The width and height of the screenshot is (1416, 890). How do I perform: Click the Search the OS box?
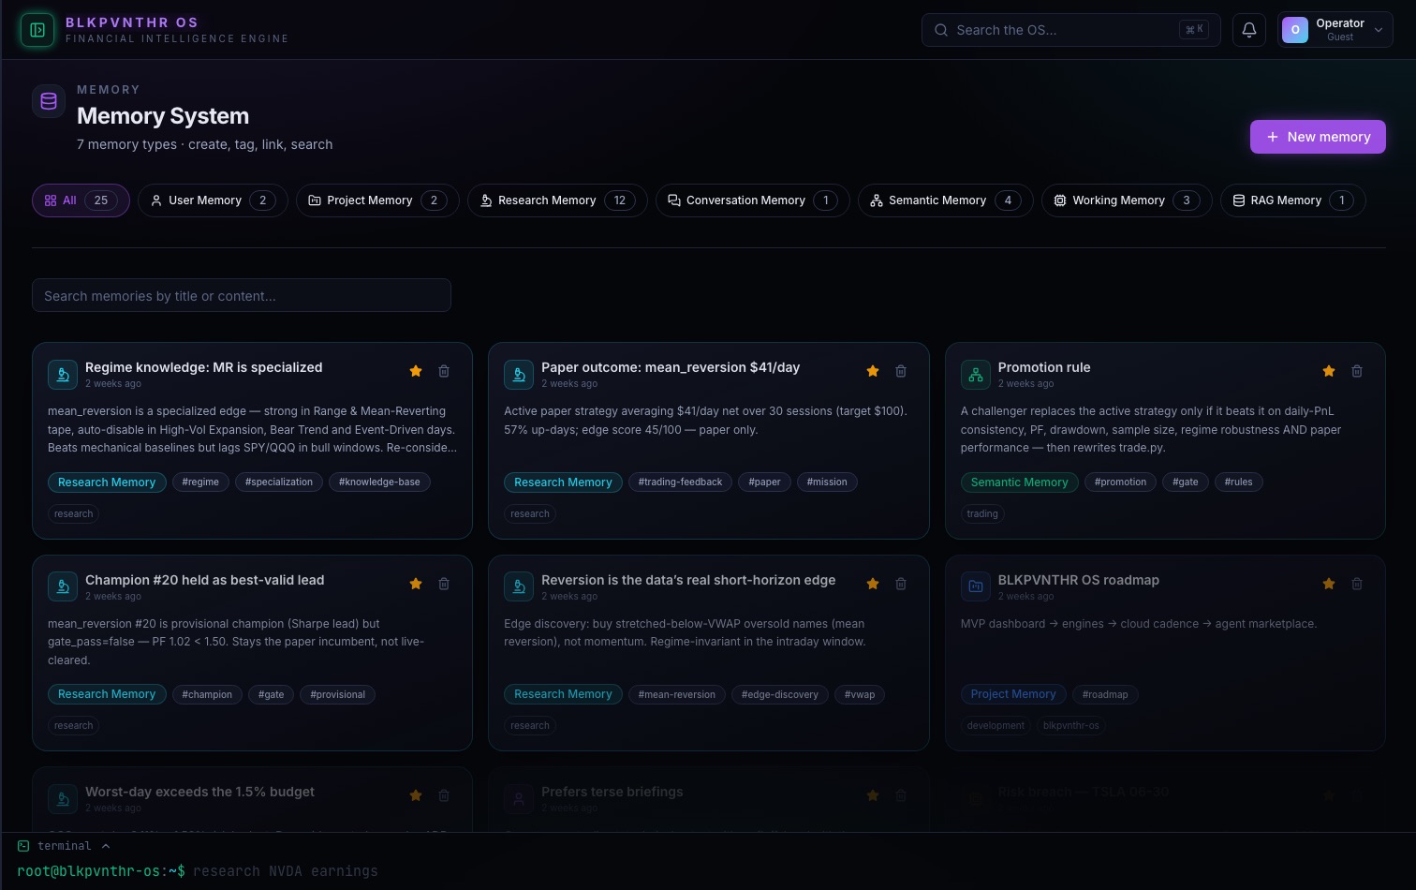point(1070,30)
